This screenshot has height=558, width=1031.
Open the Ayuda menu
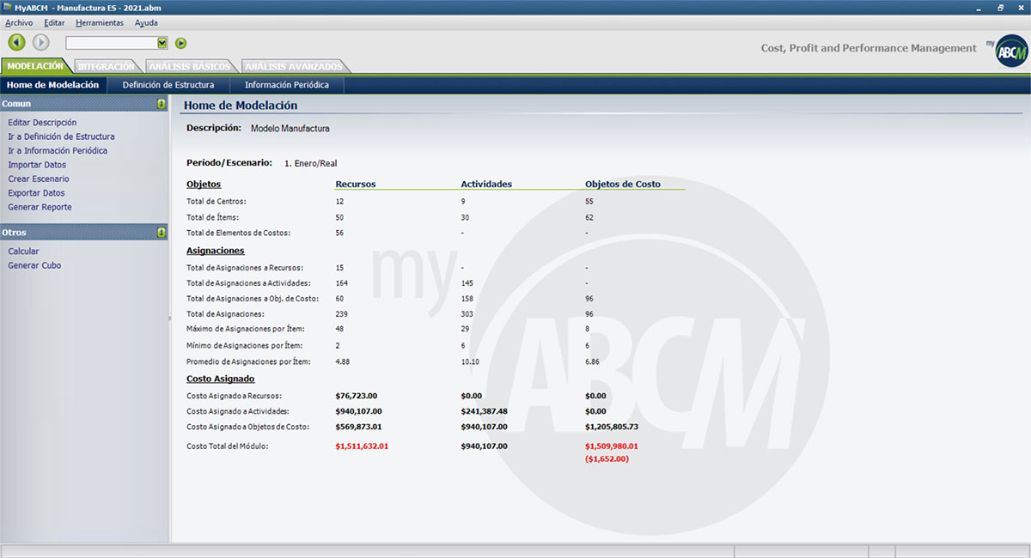(146, 23)
